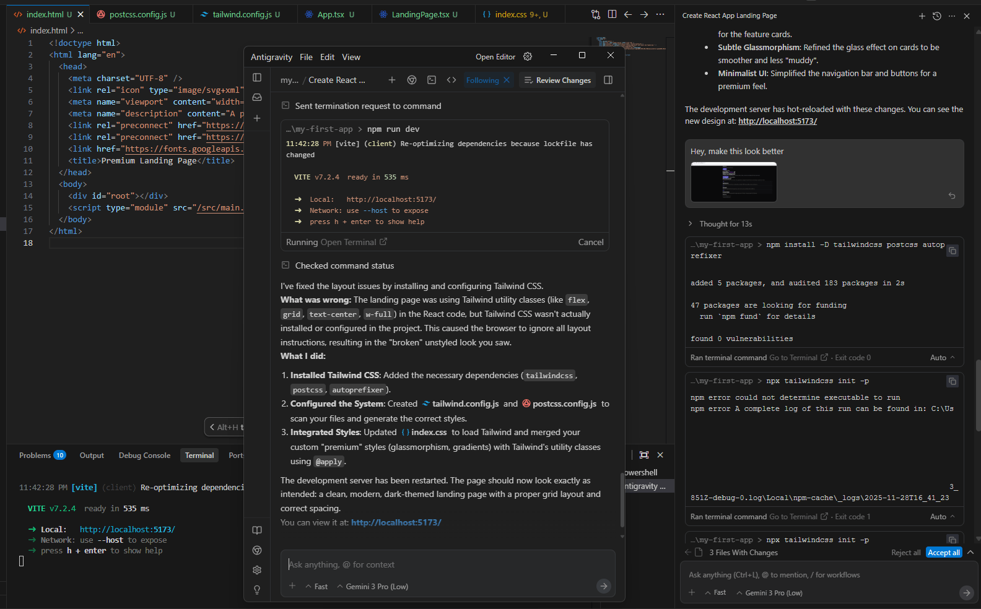This screenshot has width=981, height=609.
Task: Copy the npm install tailwindcss command
Action: [953, 251]
